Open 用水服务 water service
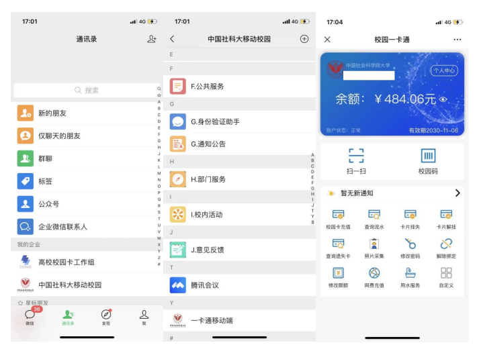Viewport: 477px width, 351px height. point(410,278)
